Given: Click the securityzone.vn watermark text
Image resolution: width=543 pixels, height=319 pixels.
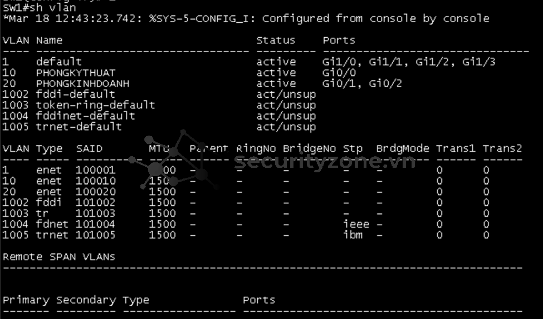Looking at the screenshot, I should point(325,161).
